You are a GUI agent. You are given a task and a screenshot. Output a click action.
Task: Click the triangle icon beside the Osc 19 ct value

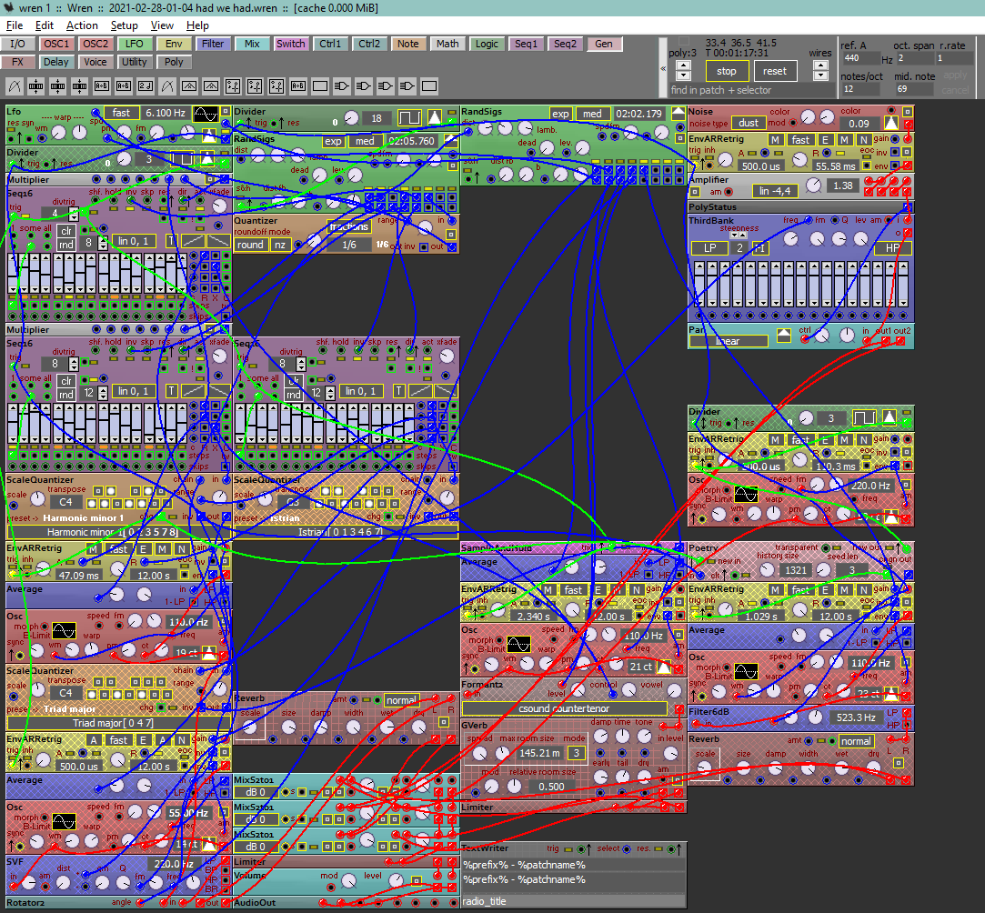pyautogui.click(x=209, y=652)
